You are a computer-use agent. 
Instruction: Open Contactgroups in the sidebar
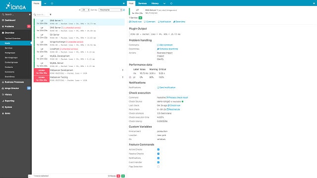tap(11, 62)
